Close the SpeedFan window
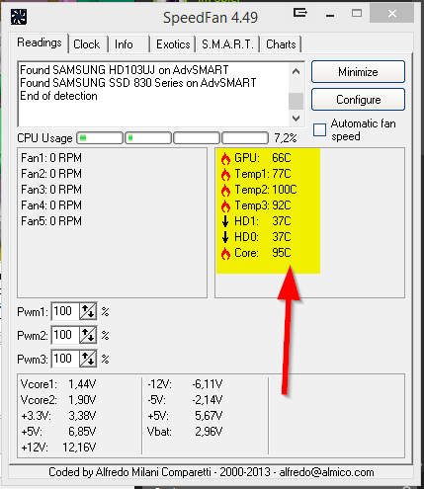 [x=392, y=14]
